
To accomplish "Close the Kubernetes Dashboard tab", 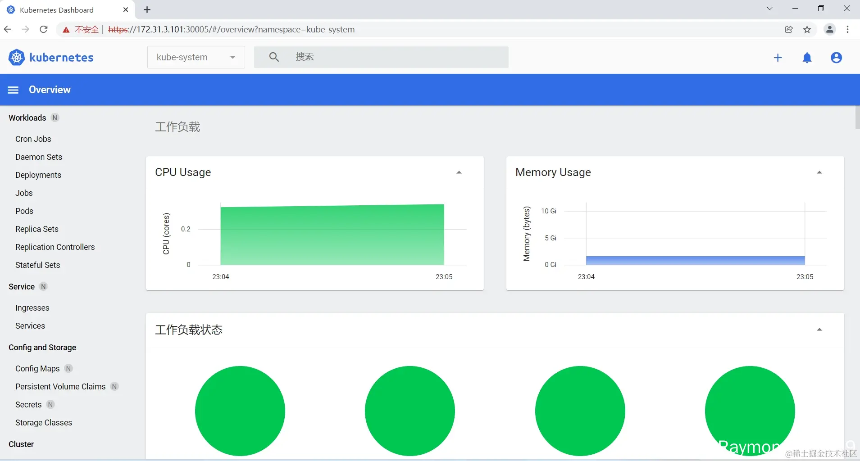I will point(126,9).
